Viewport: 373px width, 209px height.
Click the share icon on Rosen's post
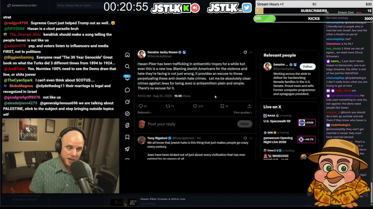click(x=249, y=106)
